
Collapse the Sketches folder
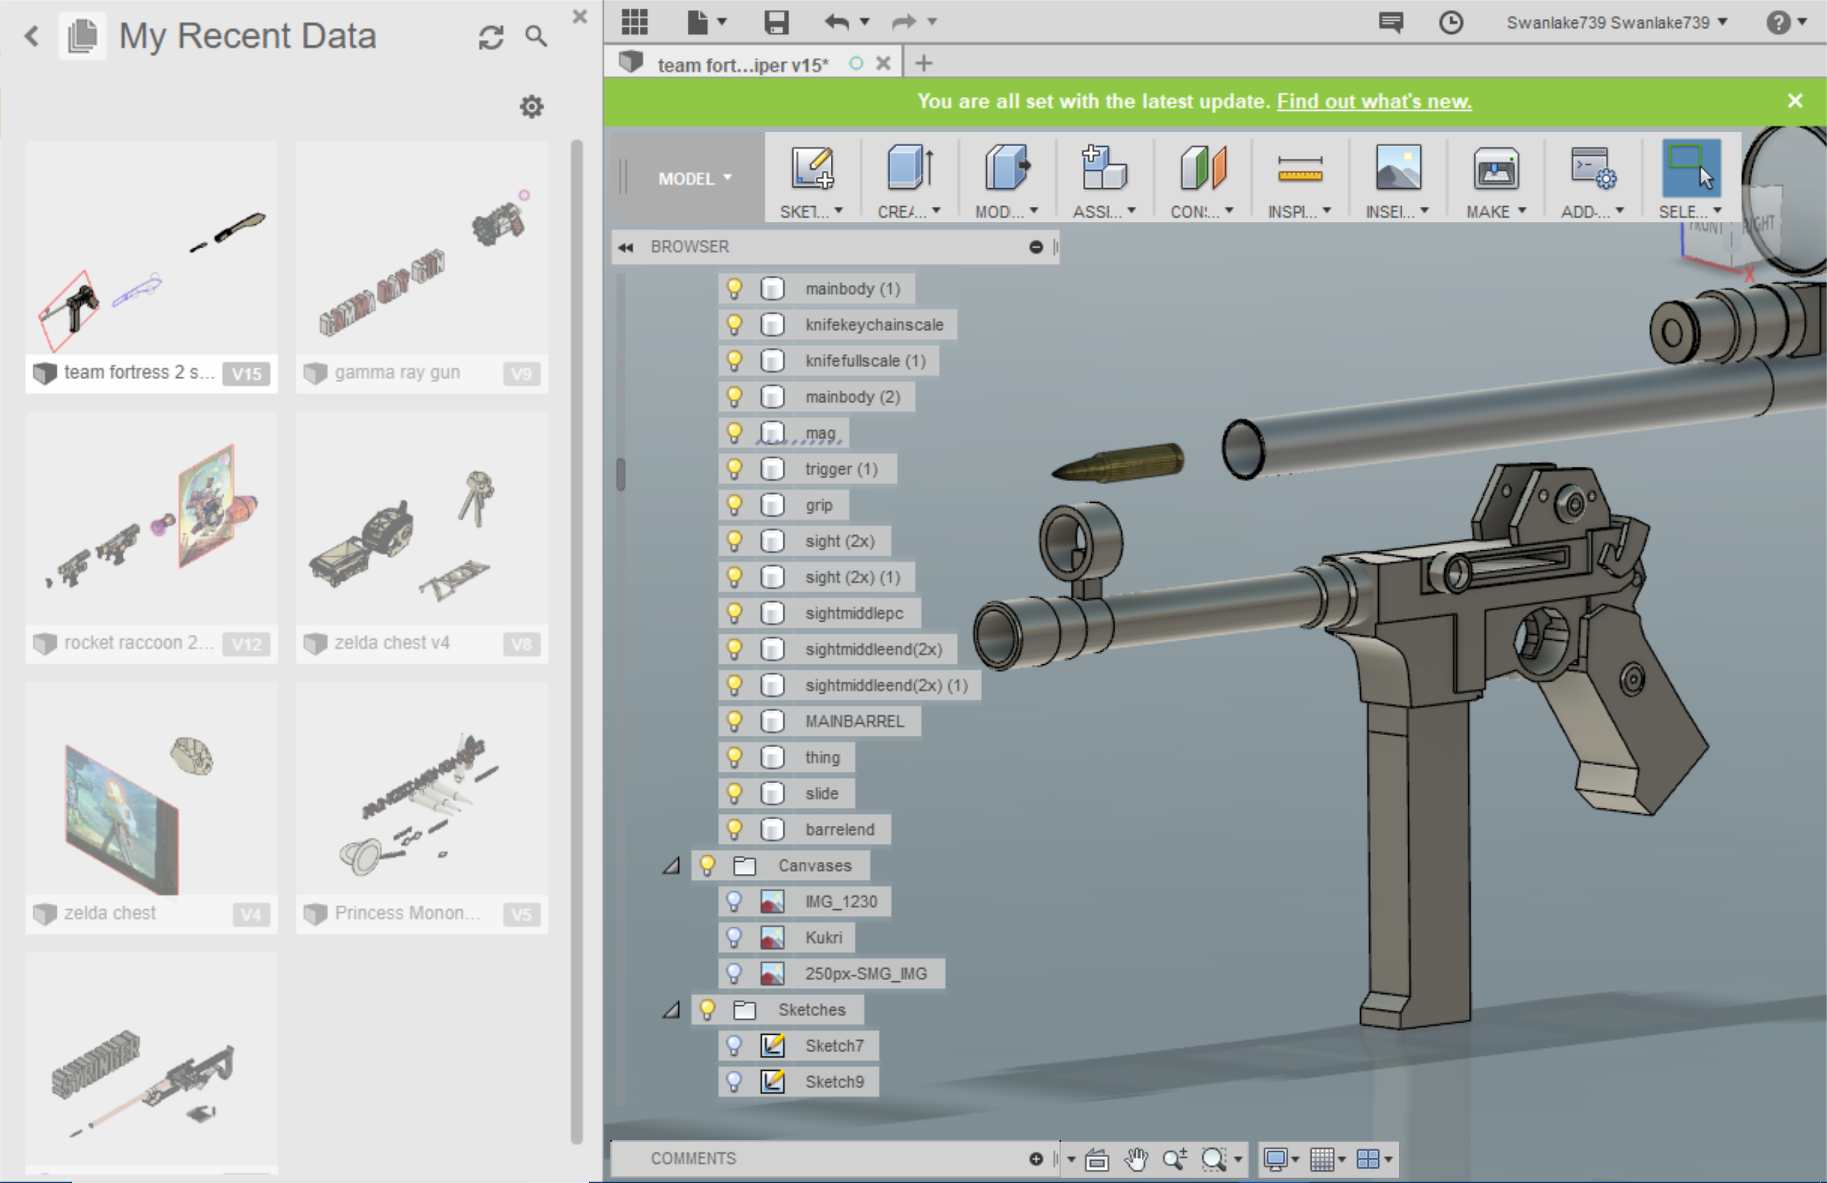(x=672, y=1010)
